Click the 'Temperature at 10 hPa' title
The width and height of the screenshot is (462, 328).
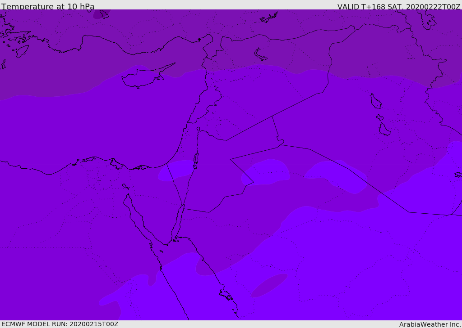coord(48,6)
